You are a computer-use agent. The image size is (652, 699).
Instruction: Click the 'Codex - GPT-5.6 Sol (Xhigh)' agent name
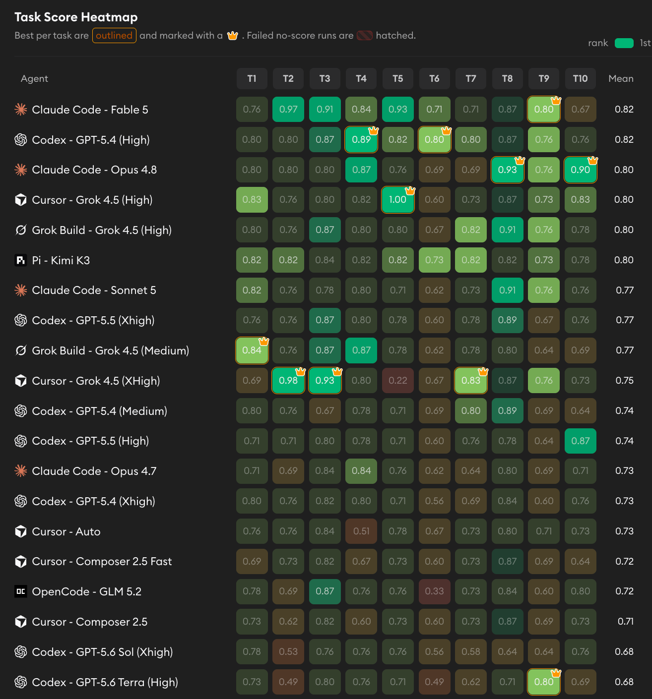102,652
